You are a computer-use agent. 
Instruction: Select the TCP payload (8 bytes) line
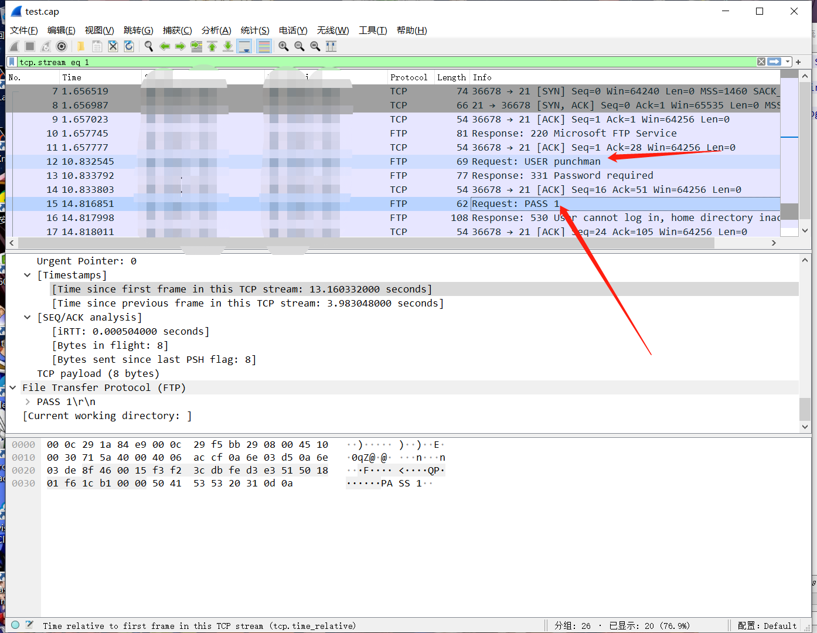98,373
